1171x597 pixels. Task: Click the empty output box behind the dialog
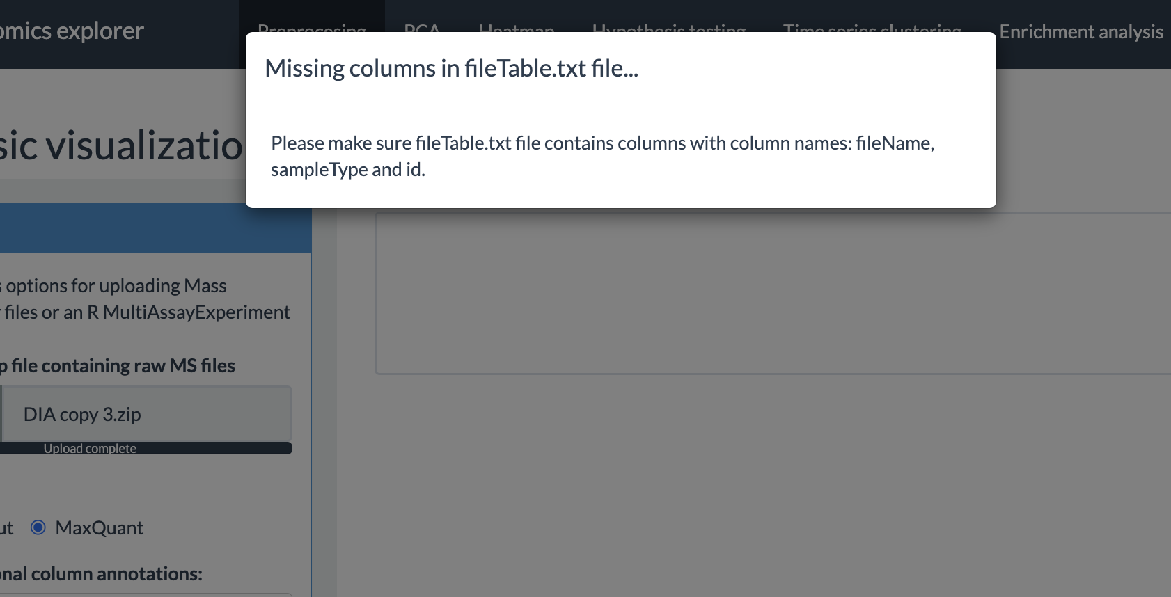pyautogui.click(x=773, y=292)
